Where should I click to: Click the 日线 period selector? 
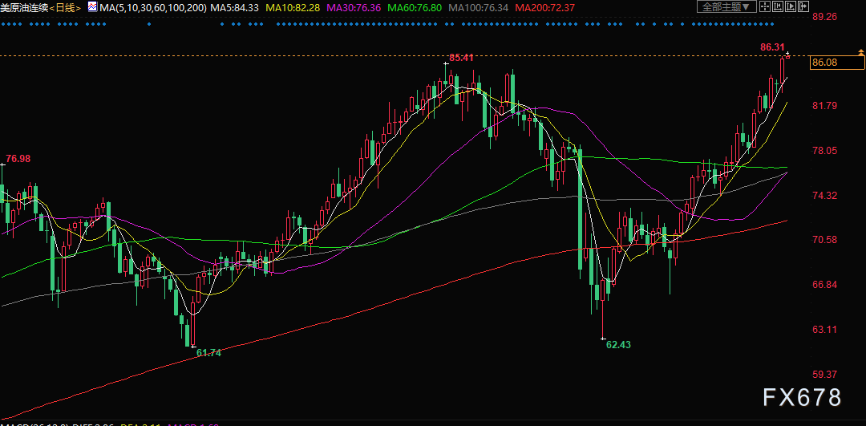pyautogui.click(x=65, y=7)
